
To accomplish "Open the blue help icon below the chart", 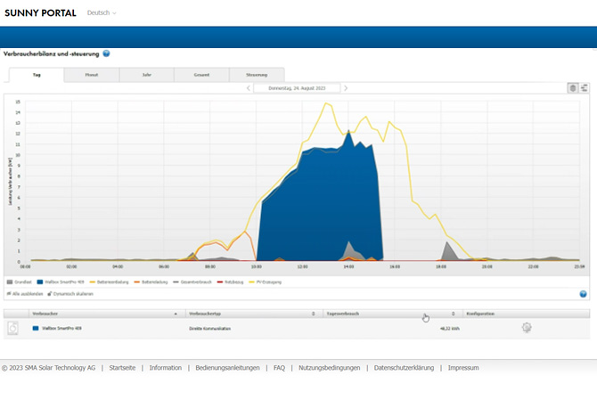I will pyautogui.click(x=583, y=294).
